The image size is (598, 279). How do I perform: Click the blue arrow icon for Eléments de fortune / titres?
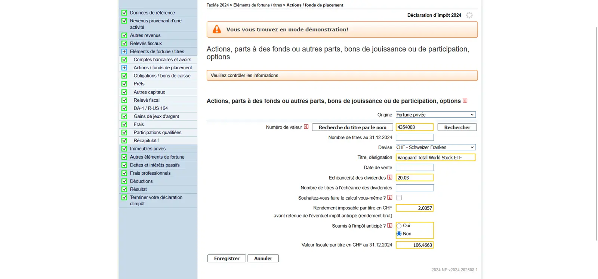[x=124, y=51]
